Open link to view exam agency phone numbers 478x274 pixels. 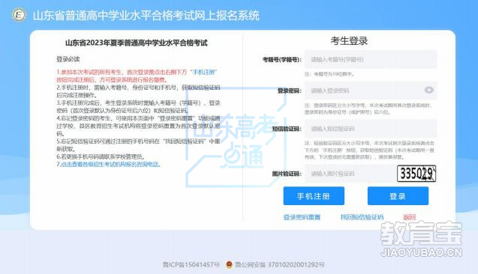pos(110,165)
